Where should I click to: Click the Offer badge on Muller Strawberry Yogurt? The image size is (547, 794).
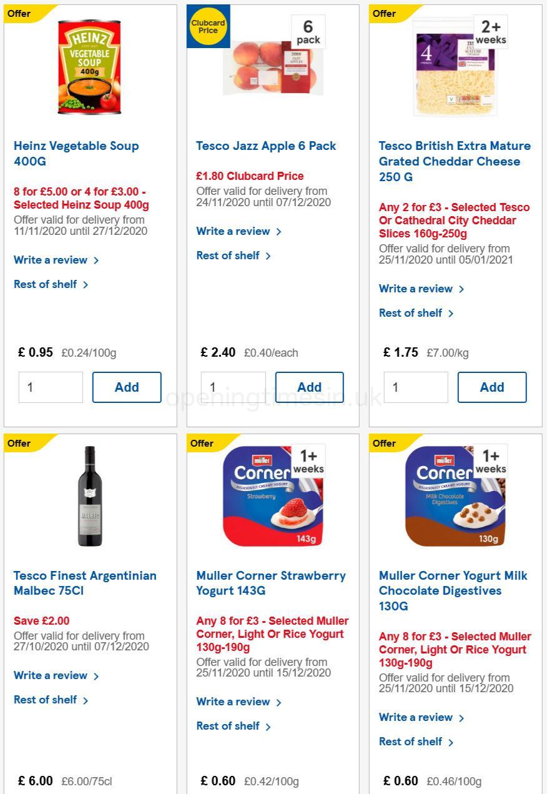[202, 444]
